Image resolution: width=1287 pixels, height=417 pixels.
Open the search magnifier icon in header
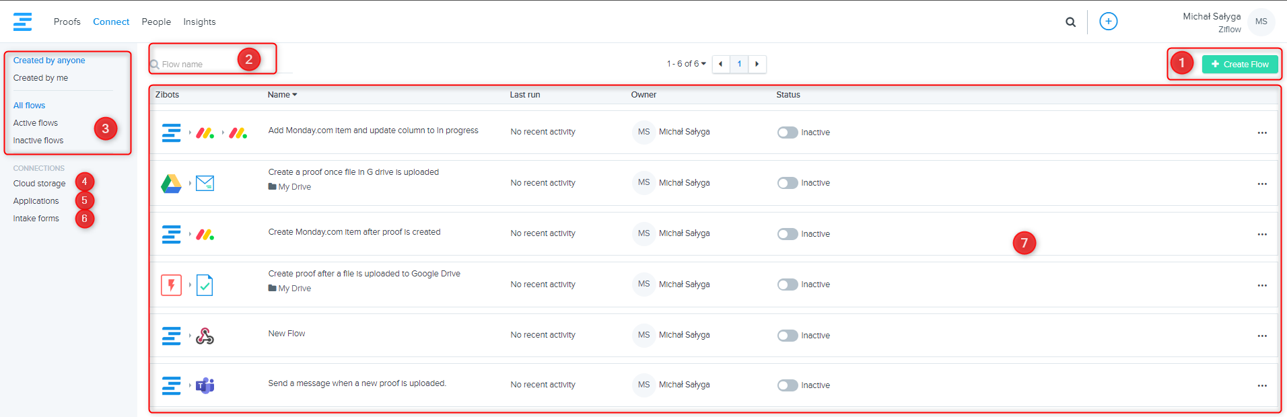click(1070, 22)
